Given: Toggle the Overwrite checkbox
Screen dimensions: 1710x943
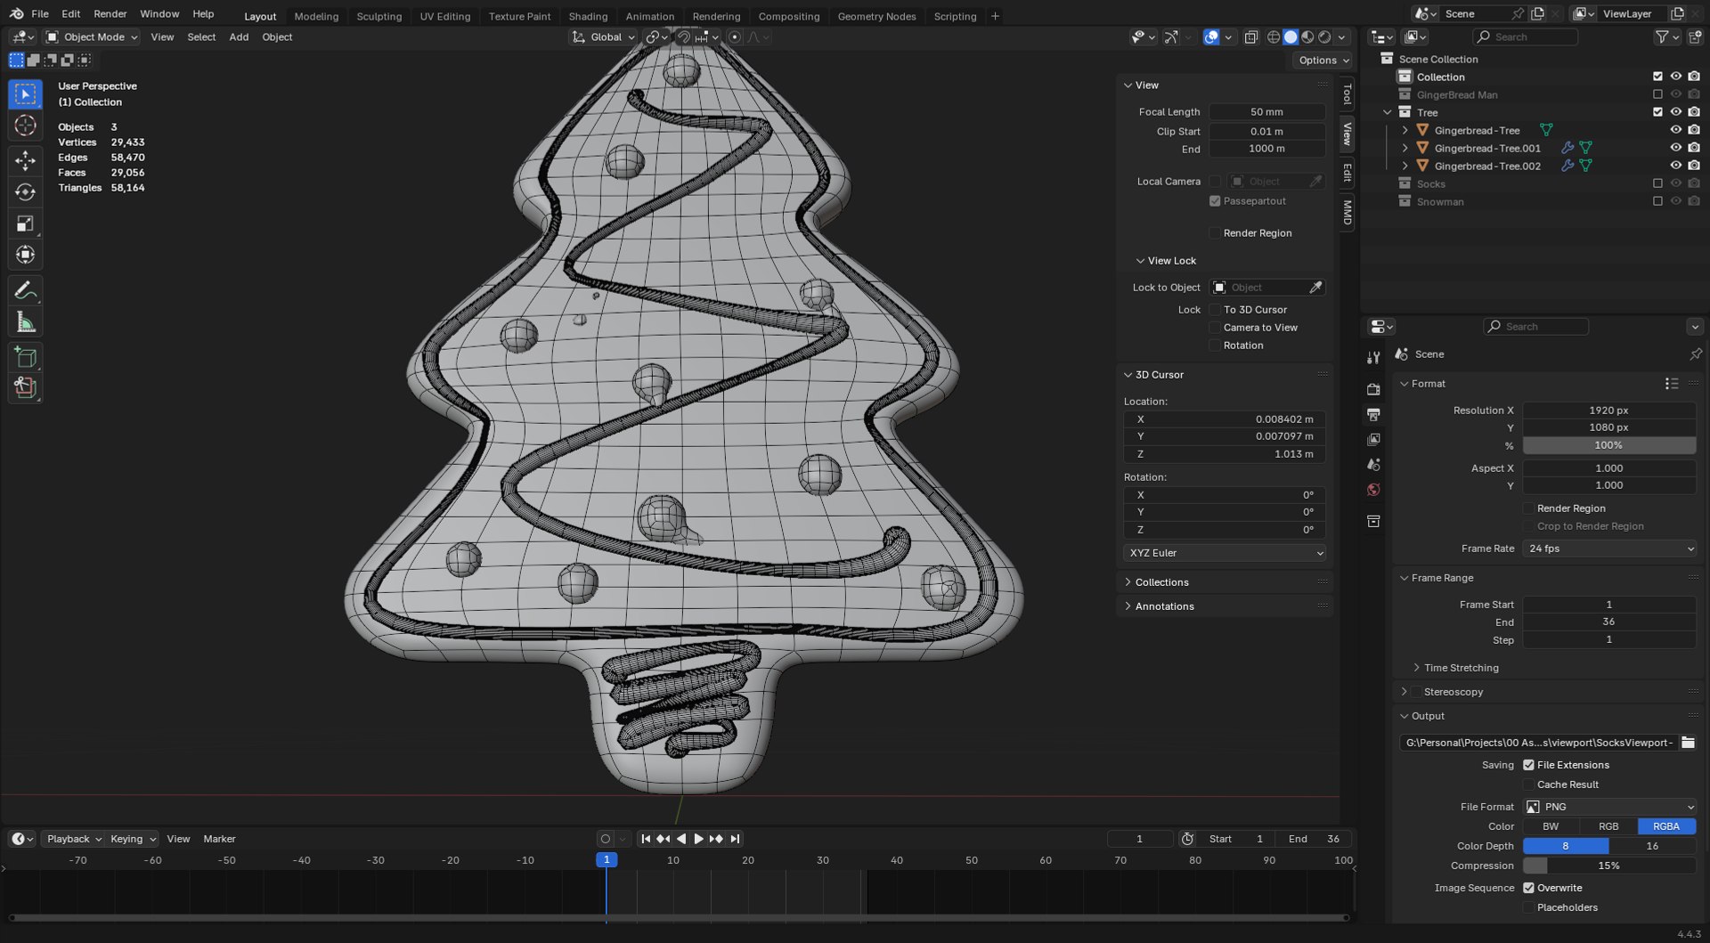Looking at the screenshot, I should point(1528,888).
